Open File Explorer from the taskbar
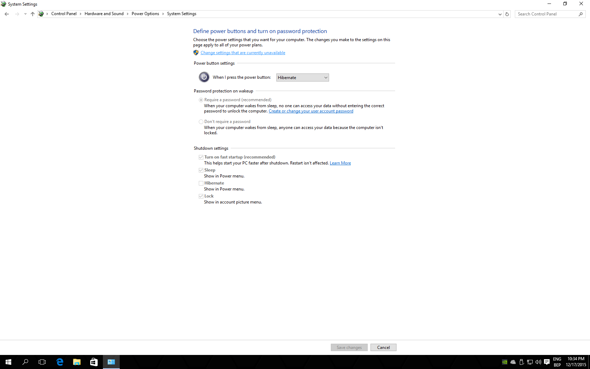The image size is (590, 369). tap(77, 362)
